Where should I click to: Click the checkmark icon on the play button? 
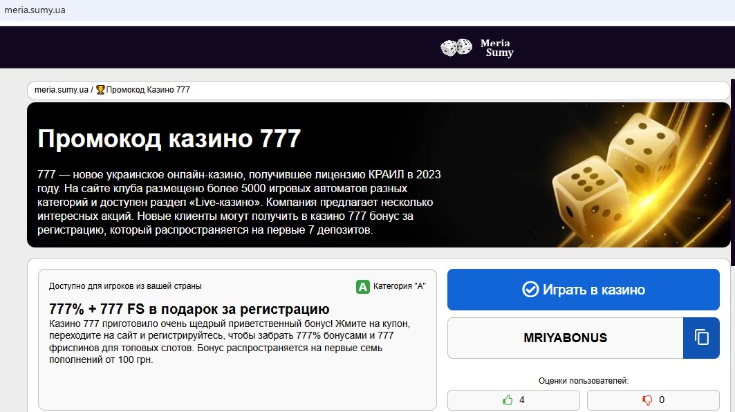click(530, 290)
